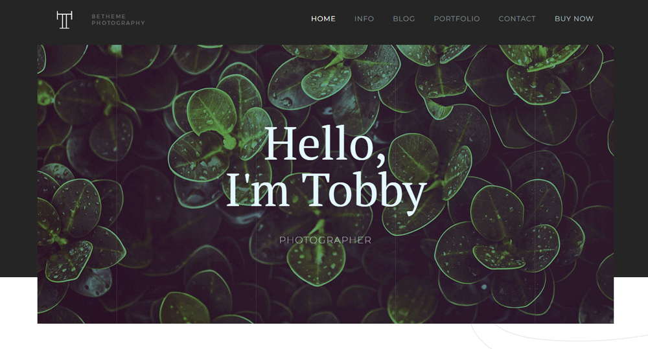The height and width of the screenshot is (349, 648).
Task: Click the T logo icon
Action: 64,20
